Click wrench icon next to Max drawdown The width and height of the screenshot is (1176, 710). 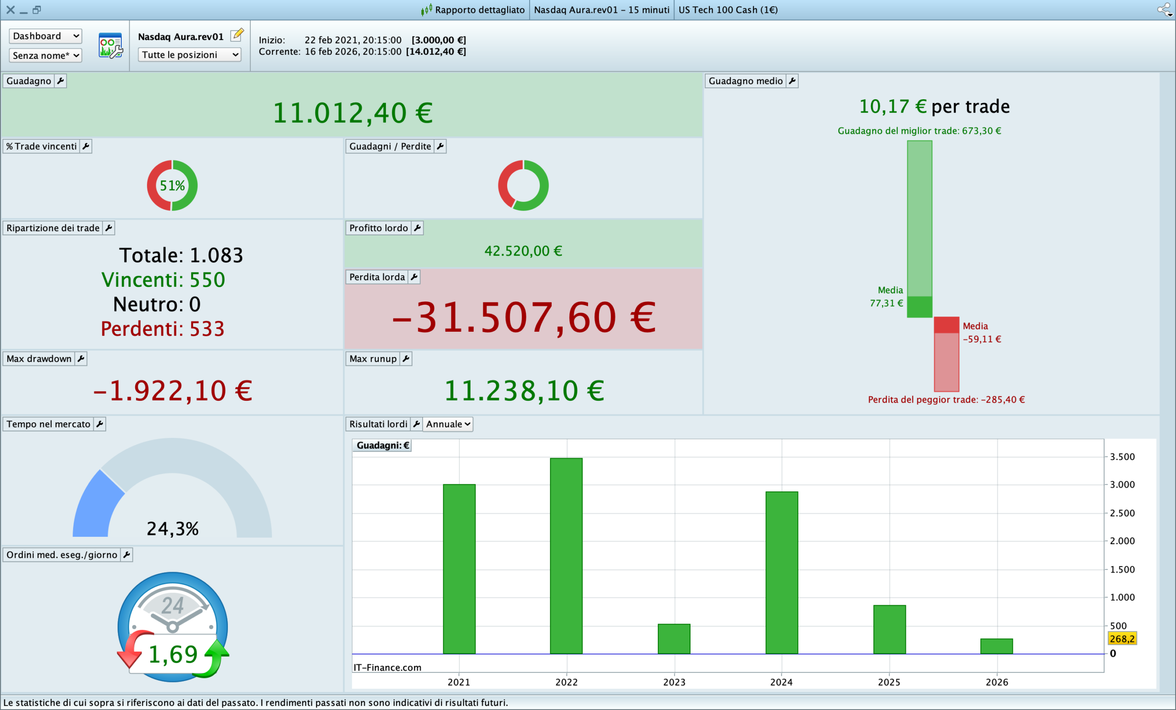tap(81, 358)
